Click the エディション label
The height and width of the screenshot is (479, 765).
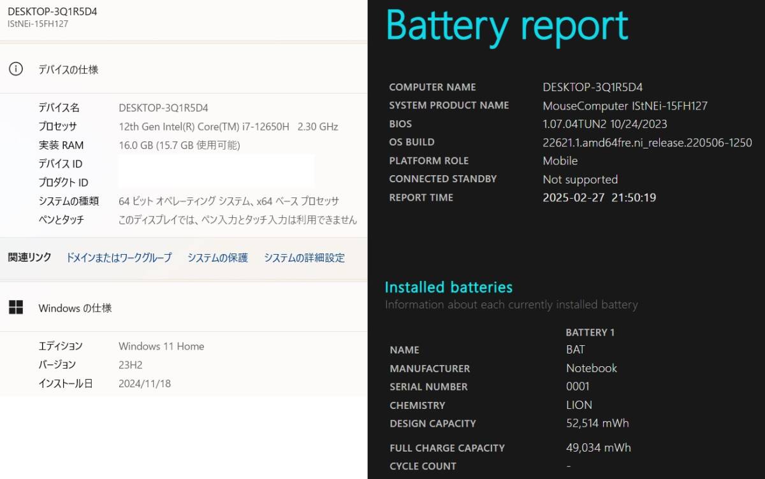[61, 347]
